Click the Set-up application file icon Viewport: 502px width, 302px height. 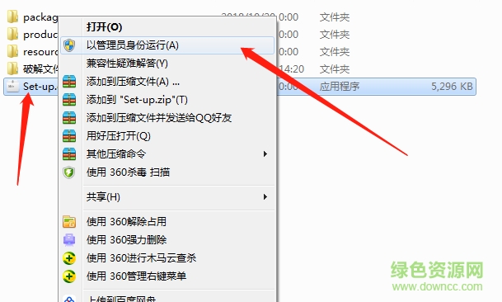coord(12,87)
